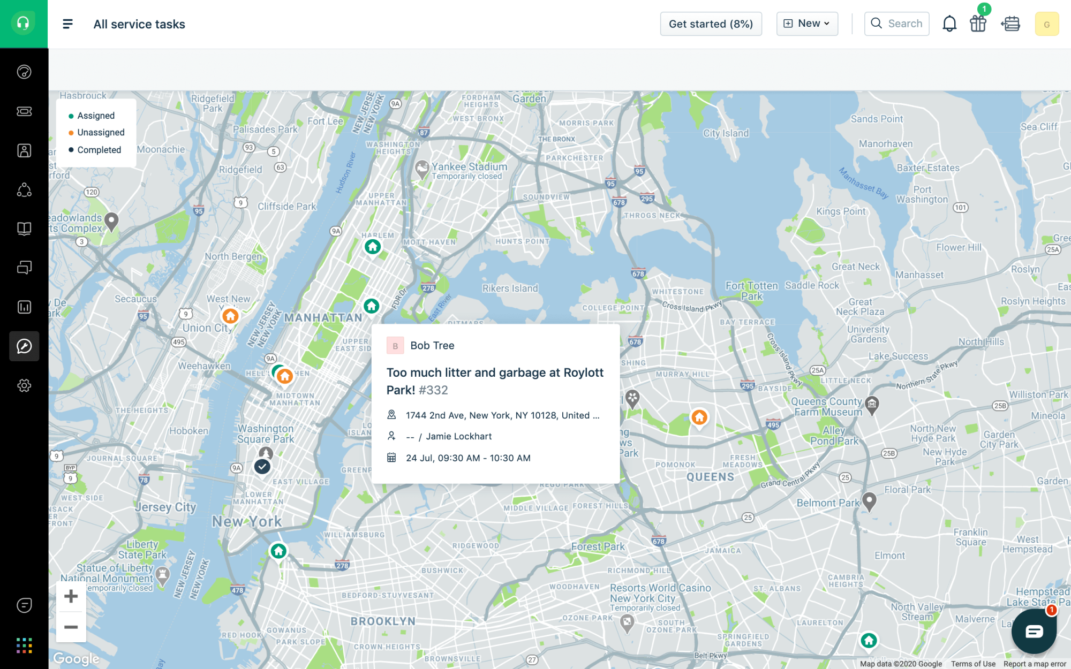This screenshot has height=669, width=1071.
Task: Open the Dashboard sidebar icon
Action: (x=24, y=72)
